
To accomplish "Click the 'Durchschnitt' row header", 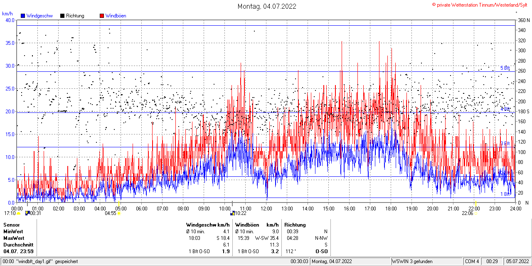I will tap(17, 245).
